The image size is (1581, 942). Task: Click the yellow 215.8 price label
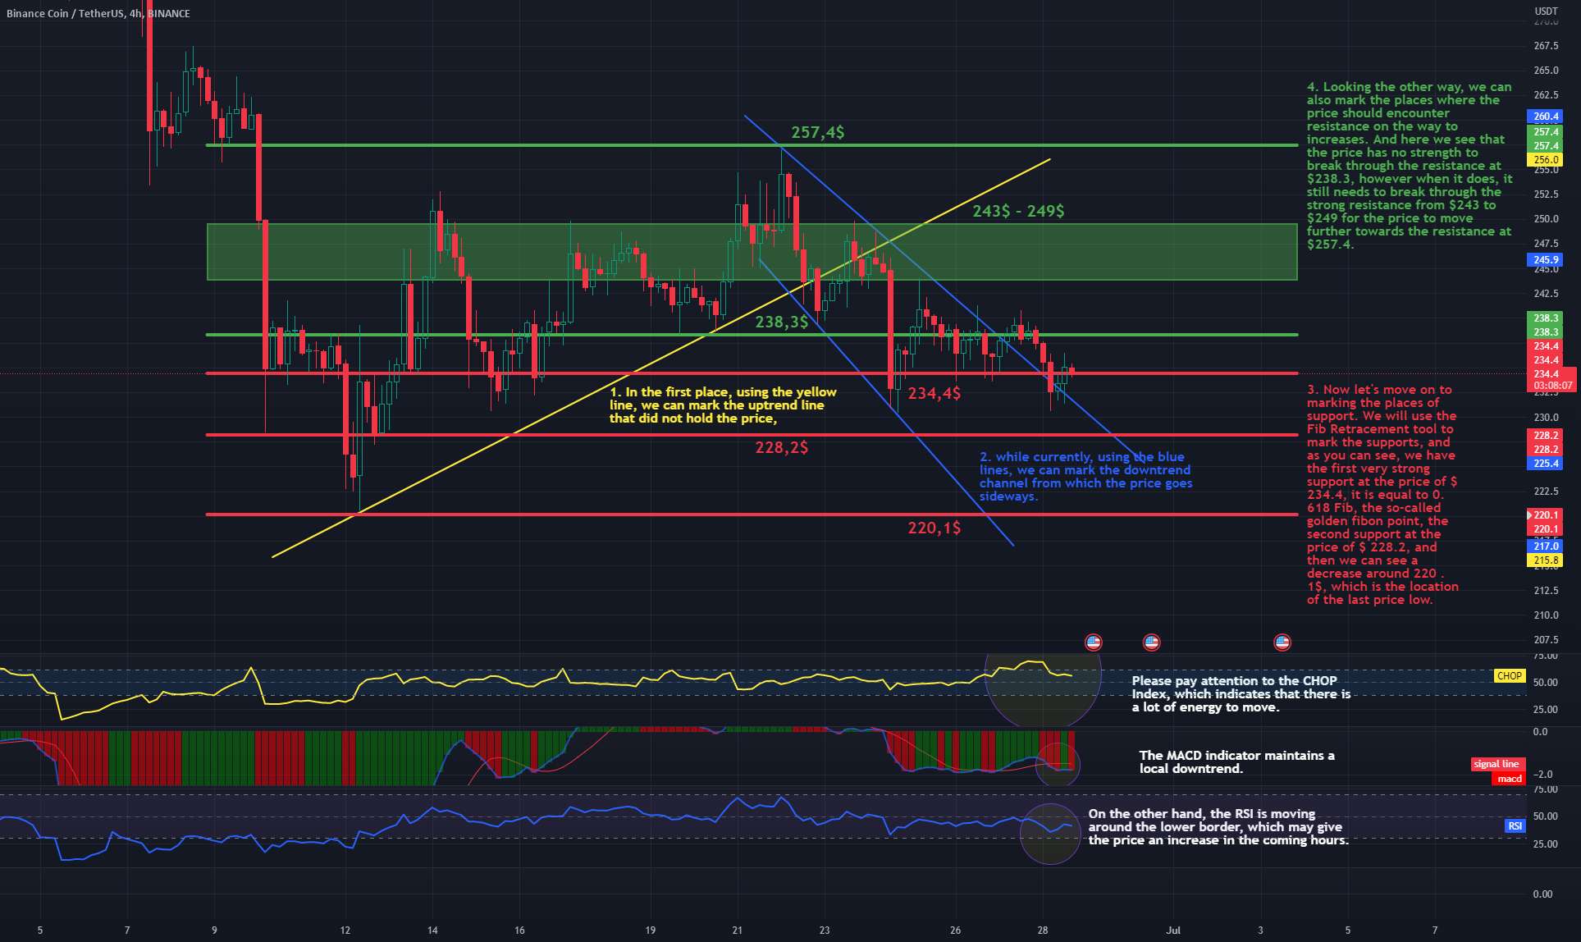tap(1546, 560)
